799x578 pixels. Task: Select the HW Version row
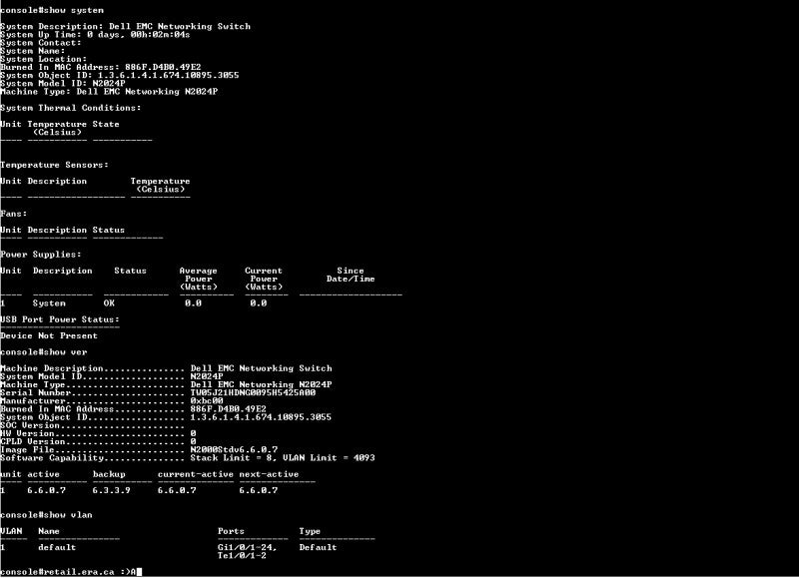98,434
